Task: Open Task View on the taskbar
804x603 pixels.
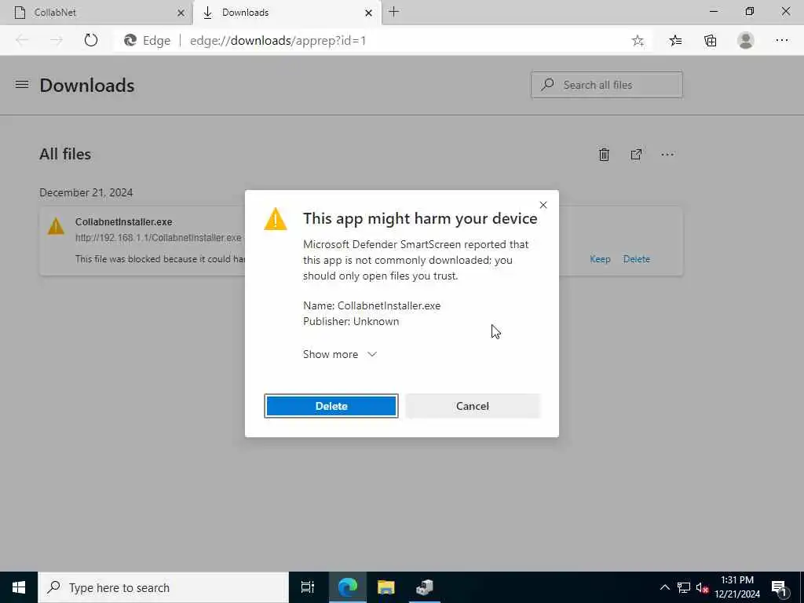Action: click(308, 587)
